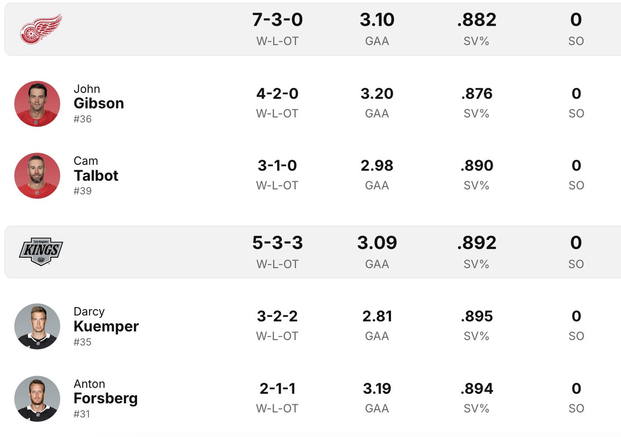Image resolution: width=621 pixels, height=437 pixels.
Task: Open Anton Forsberg's headshot photo
Action: coord(37,399)
